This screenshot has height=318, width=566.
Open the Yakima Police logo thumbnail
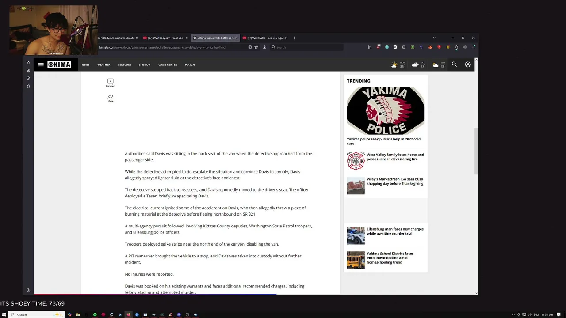386,110
